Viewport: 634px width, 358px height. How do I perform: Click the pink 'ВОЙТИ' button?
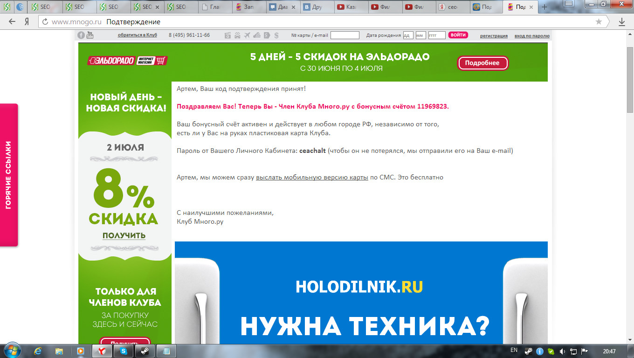[458, 35]
